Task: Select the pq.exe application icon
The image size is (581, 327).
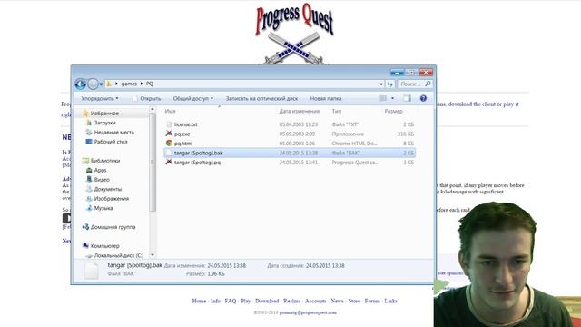Action: [170, 134]
